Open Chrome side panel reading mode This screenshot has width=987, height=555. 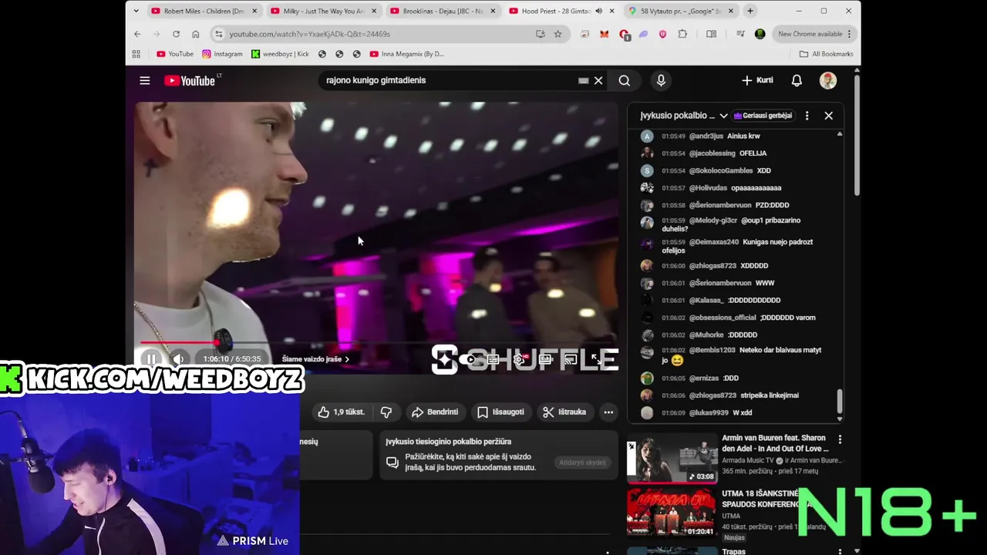712,34
